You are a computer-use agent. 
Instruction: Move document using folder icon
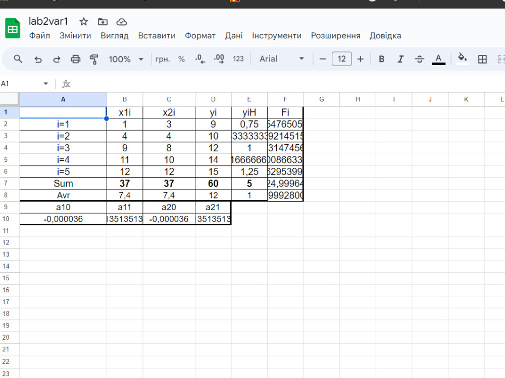pyautogui.click(x=103, y=22)
